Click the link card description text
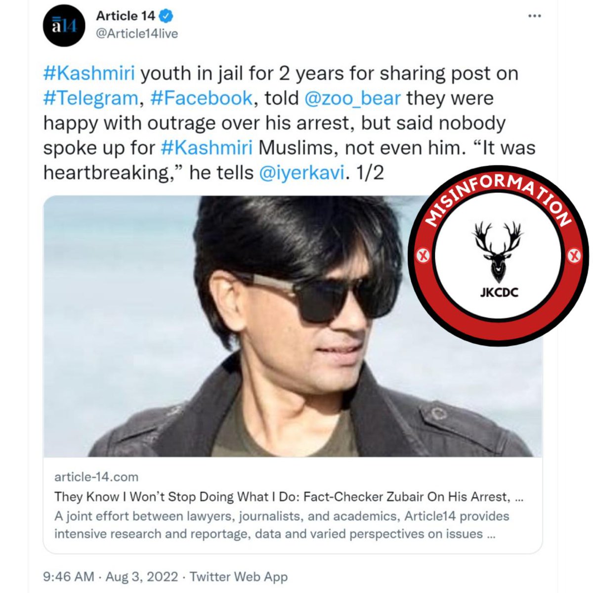593x593 pixels. coord(282,525)
